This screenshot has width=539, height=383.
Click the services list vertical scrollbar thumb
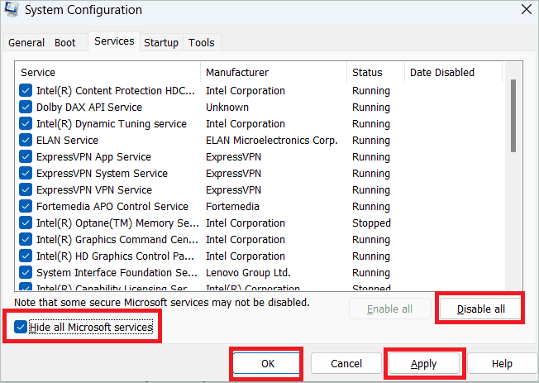tap(513, 116)
